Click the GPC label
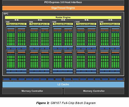129x107 pixels. pyautogui.click(x=6, y=14)
